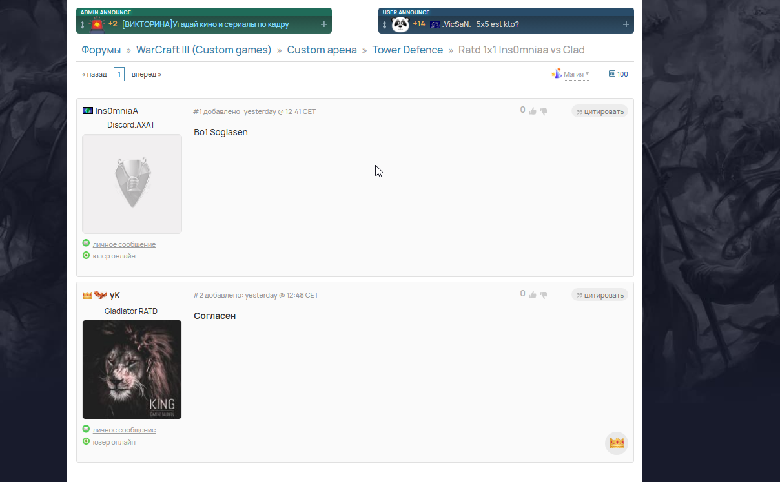Dislike post #1 with thumbs down
Image resolution: width=780 pixels, height=482 pixels.
(544, 111)
